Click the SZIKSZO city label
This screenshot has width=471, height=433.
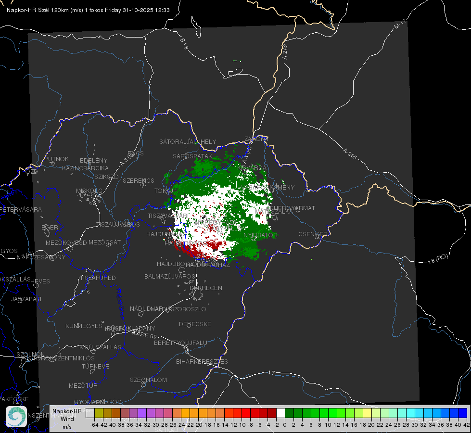pos(107,177)
